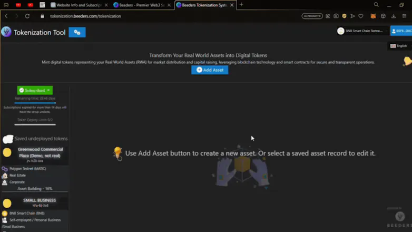Viewport: 412px width, 232px height.
Task: Open the browser downloads icon
Action: [394, 16]
